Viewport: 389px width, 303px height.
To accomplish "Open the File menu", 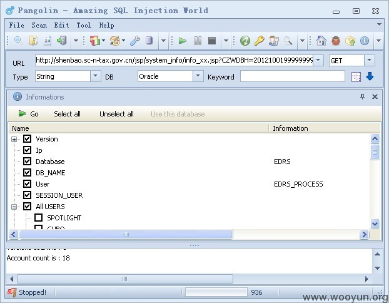I will (17, 25).
